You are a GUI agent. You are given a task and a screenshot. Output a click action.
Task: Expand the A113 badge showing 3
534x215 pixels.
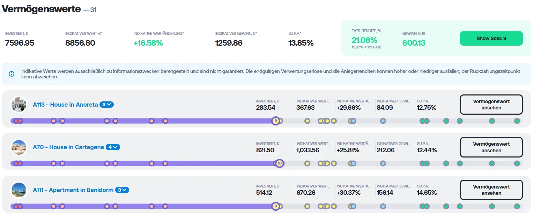tap(106, 105)
